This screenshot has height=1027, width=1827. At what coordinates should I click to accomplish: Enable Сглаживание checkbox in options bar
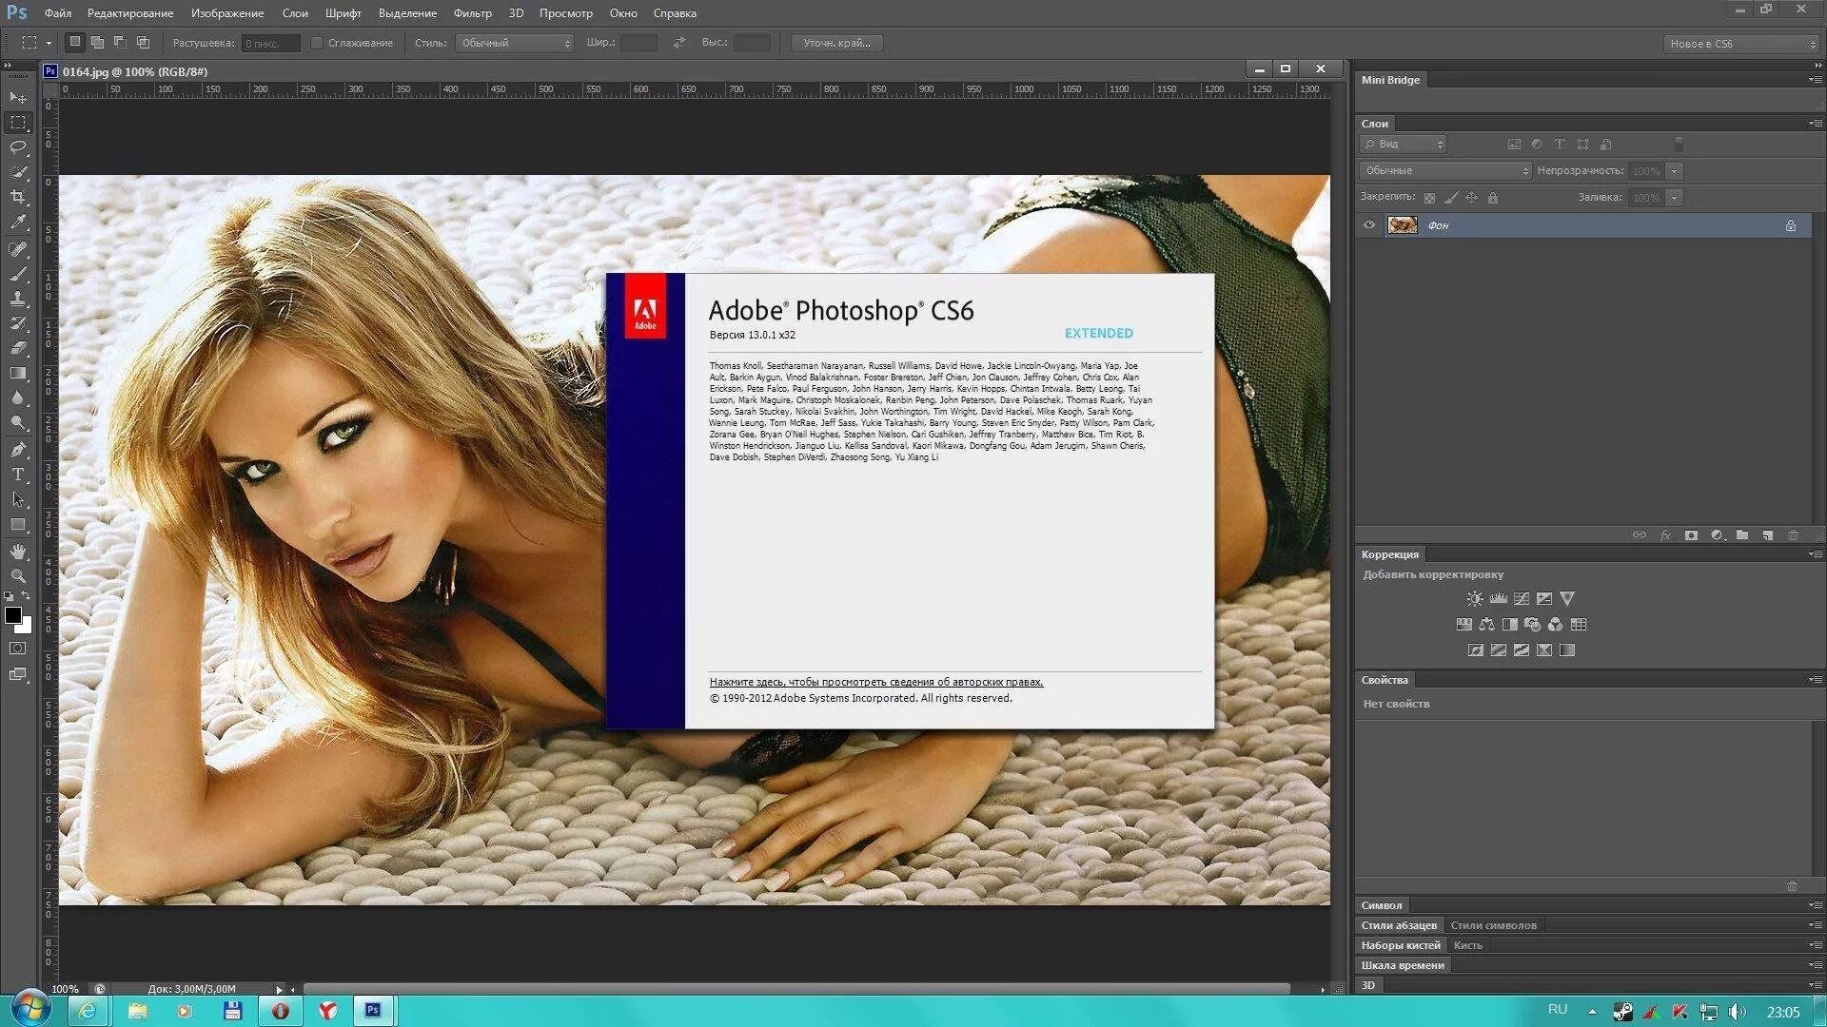click(x=317, y=42)
